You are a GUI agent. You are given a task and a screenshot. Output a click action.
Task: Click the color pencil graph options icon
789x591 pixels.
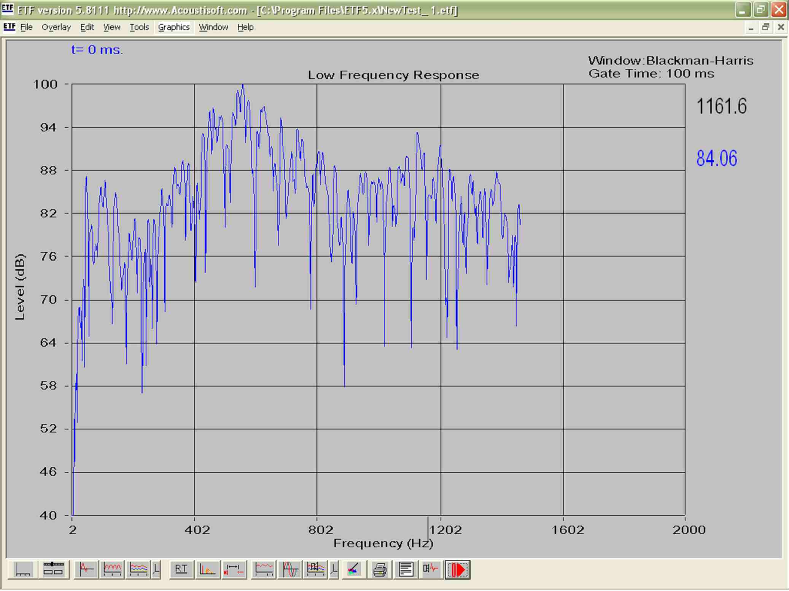(x=353, y=569)
